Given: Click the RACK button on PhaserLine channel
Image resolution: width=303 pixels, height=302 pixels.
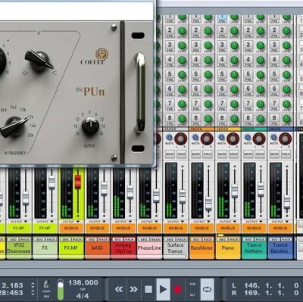Looking at the screenshot, I should pyautogui.click(x=155, y=239).
